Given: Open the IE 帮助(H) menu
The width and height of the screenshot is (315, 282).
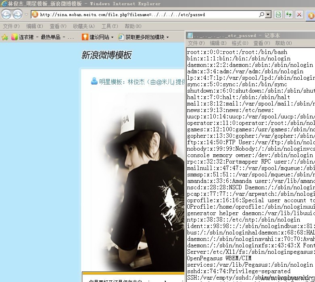Looking at the screenshot, I should [x=133, y=26].
